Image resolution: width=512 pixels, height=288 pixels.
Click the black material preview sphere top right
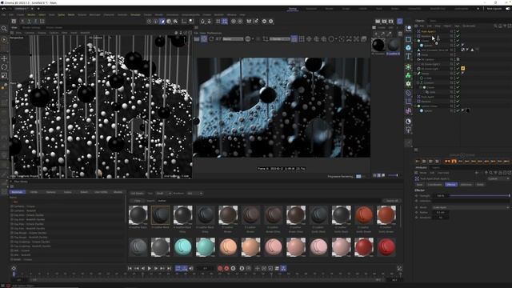(378, 45)
